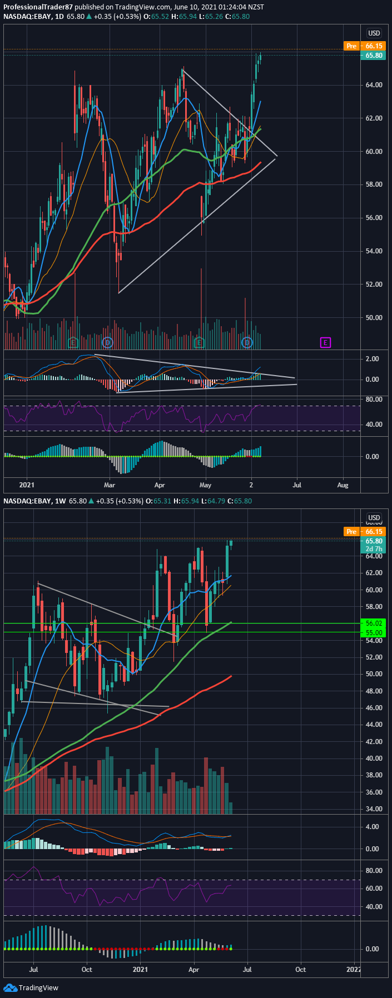Image resolution: width=392 pixels, height=998 pixels.
Task: Click the 2022 label on weekly time axis
Action: 354,970
